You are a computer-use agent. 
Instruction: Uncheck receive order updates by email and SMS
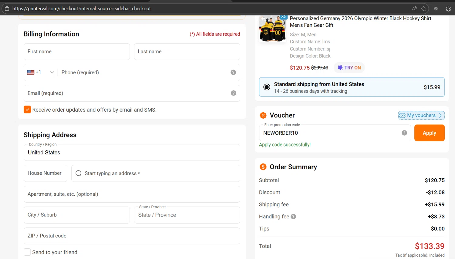point(27,109)
